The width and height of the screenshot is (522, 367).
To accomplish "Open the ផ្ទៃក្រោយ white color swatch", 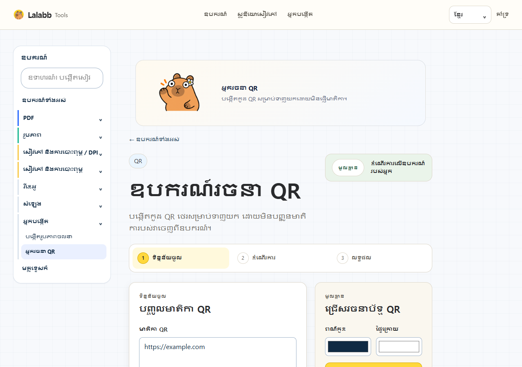I will [399, 347].
